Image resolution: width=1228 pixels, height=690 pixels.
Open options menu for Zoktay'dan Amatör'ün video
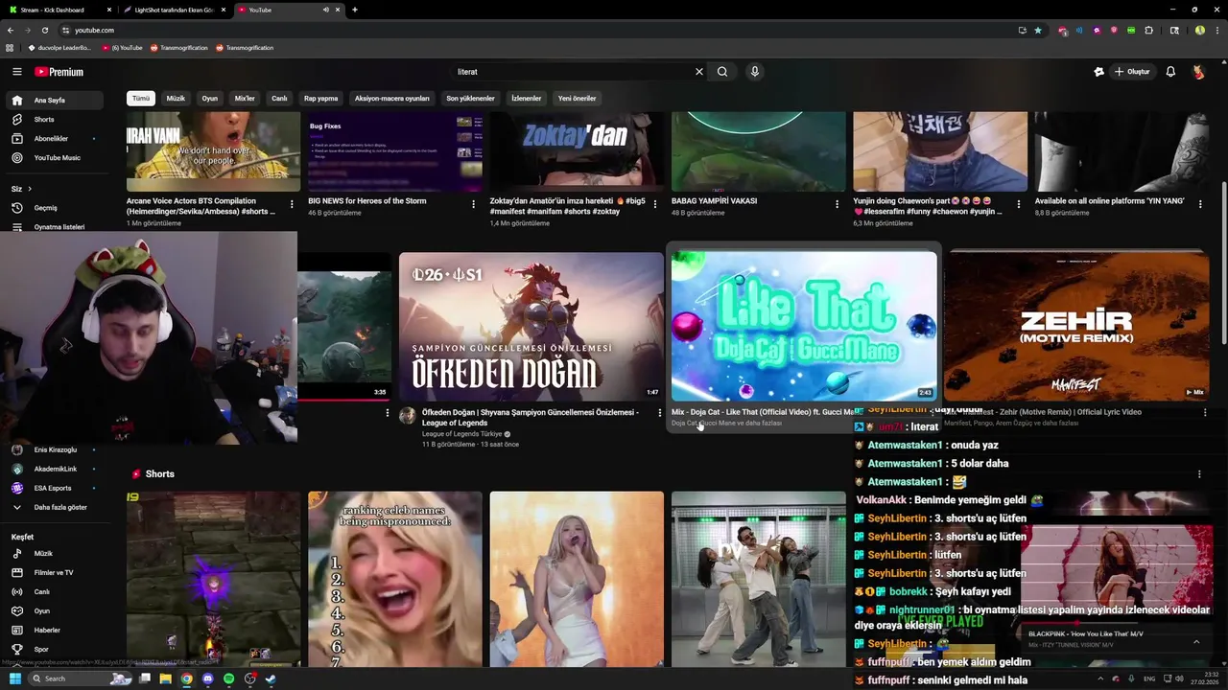655,204
